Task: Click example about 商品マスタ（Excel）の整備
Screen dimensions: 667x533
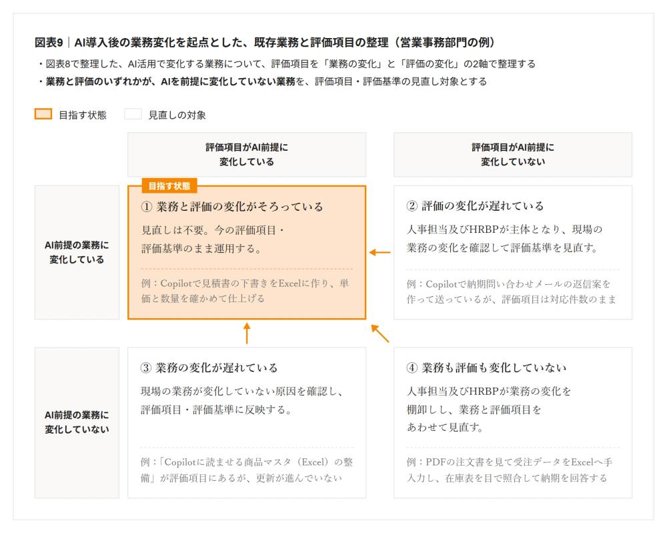Action: coord(247,470)
